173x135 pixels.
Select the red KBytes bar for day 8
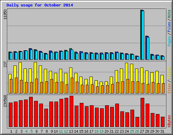click(46, 118)
